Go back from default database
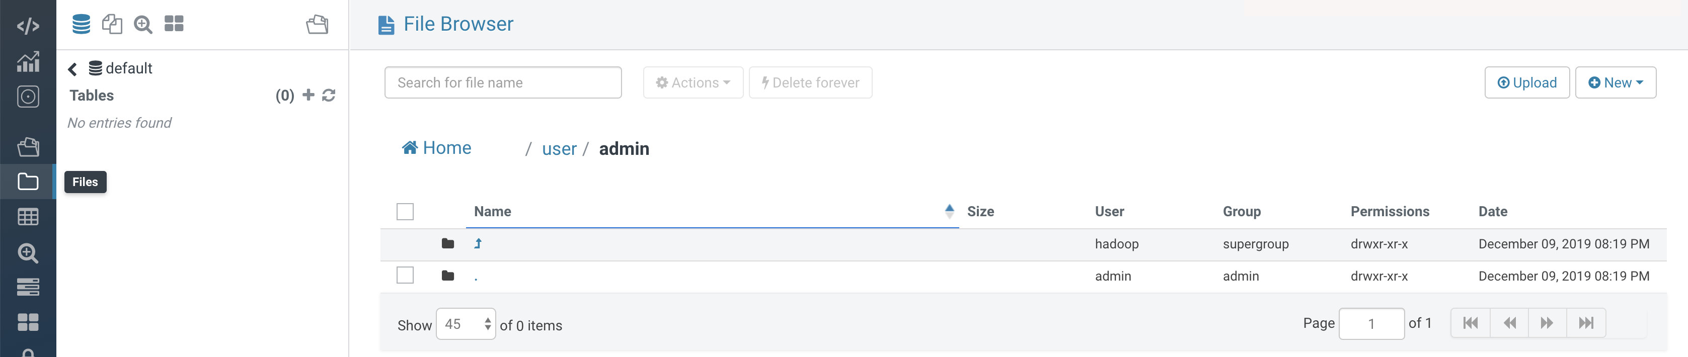The image size is (1688, 357). click(x=73, y=69)
